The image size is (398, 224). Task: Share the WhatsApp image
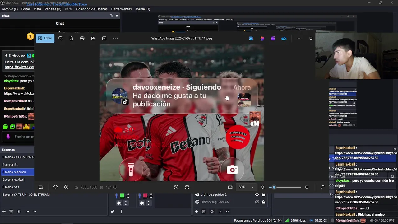tap(93, 38)
